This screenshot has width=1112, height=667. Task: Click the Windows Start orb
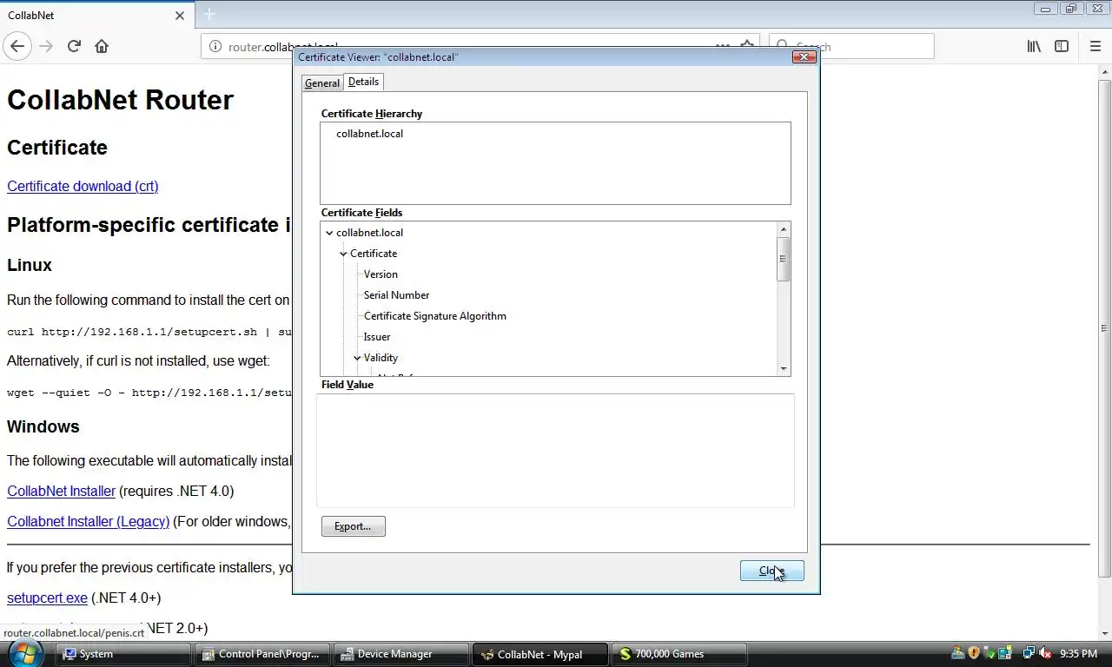point(23,652)
